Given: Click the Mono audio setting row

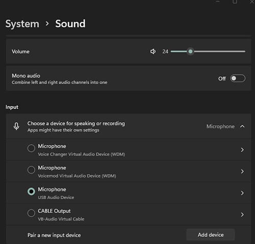Looking at the screenshot, I should click(129, 78).
